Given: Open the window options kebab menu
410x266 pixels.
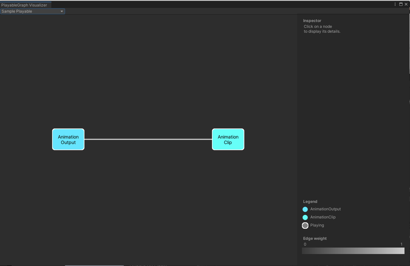Looking at the screenshot, I should (x=395, y=4).
